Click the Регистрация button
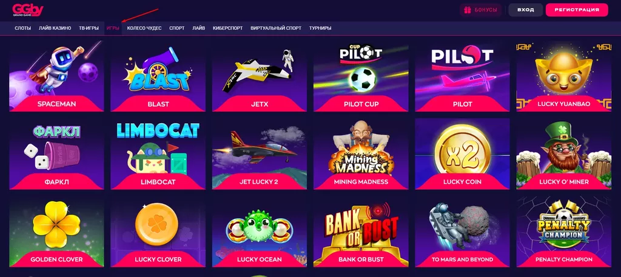The height and width of the screenshot is (277, 621). tap(577, 10)
